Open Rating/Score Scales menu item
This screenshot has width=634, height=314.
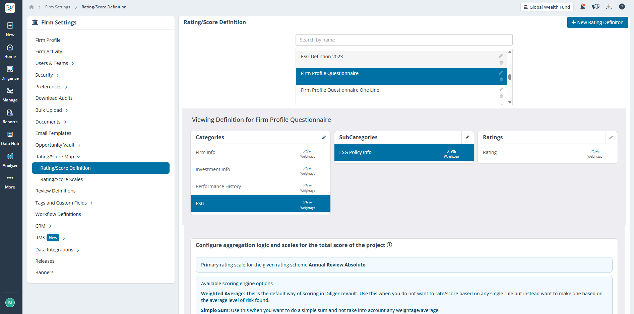tap(62, 179)
